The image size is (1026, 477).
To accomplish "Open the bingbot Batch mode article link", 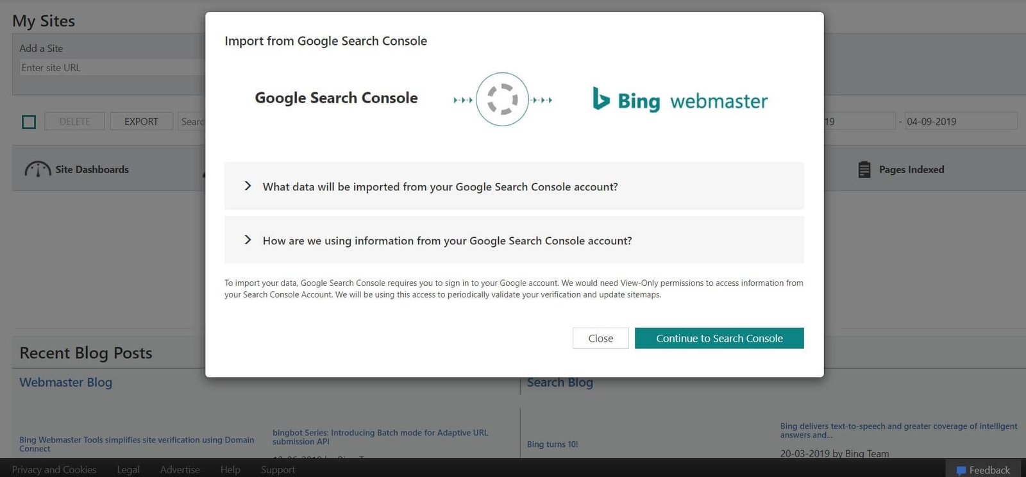I will (x=380, y=437).
